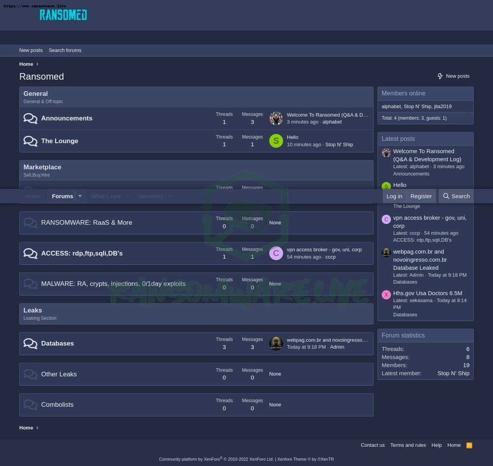Click Stop N' Ship's green S avatar
493x466 pixels.
276,141
